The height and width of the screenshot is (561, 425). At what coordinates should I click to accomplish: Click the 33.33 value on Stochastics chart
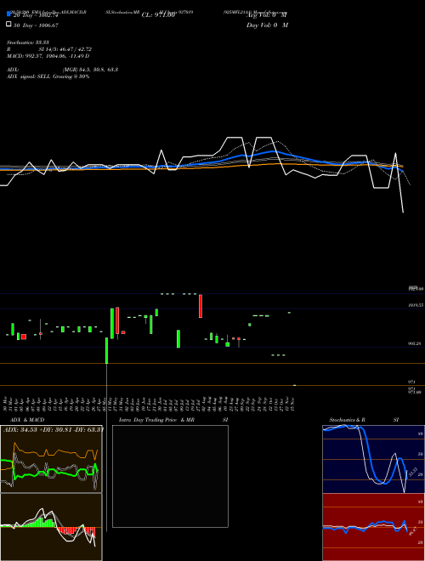(x=412, y=473)
